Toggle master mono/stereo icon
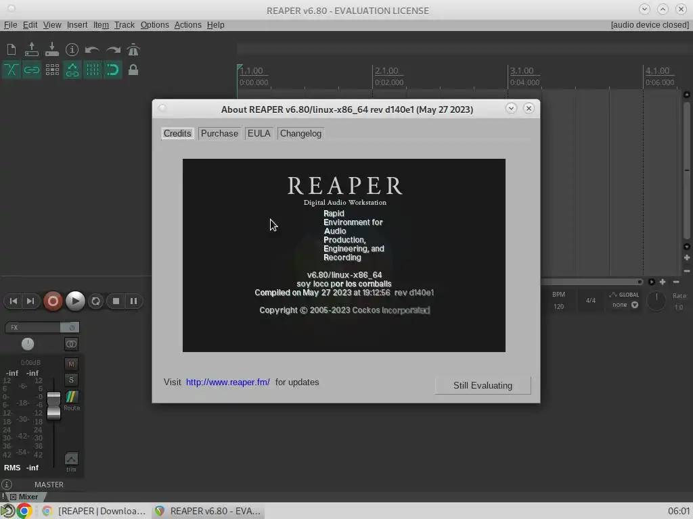This screenshot has width=693, height=519. click(x=71, y=344)
